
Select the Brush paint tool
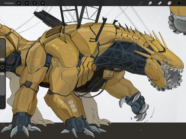(x=141, y=3)
